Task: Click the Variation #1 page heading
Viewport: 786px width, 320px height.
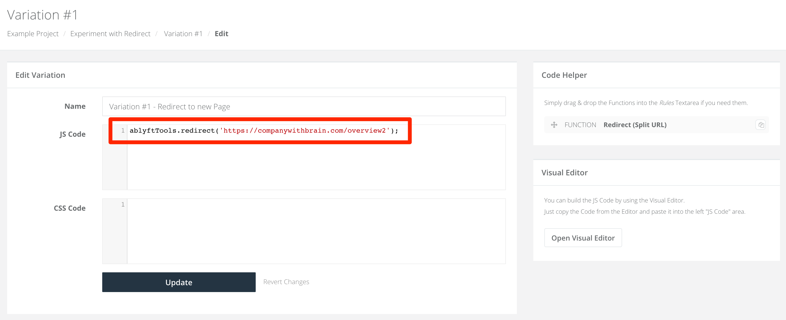Action: pos(42,15)
